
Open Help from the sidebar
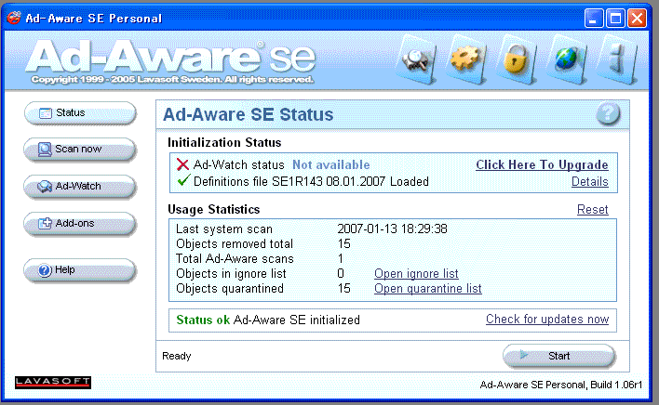80,270
